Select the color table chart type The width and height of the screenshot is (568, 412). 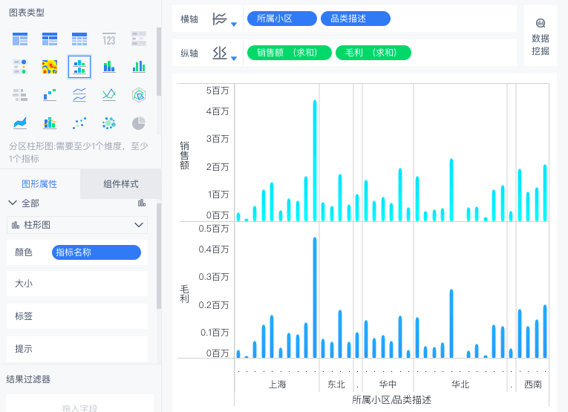pyautogui.click(x=20, y=67)
